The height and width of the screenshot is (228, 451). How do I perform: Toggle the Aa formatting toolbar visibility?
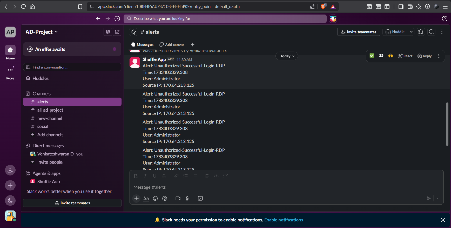[146, 198]
